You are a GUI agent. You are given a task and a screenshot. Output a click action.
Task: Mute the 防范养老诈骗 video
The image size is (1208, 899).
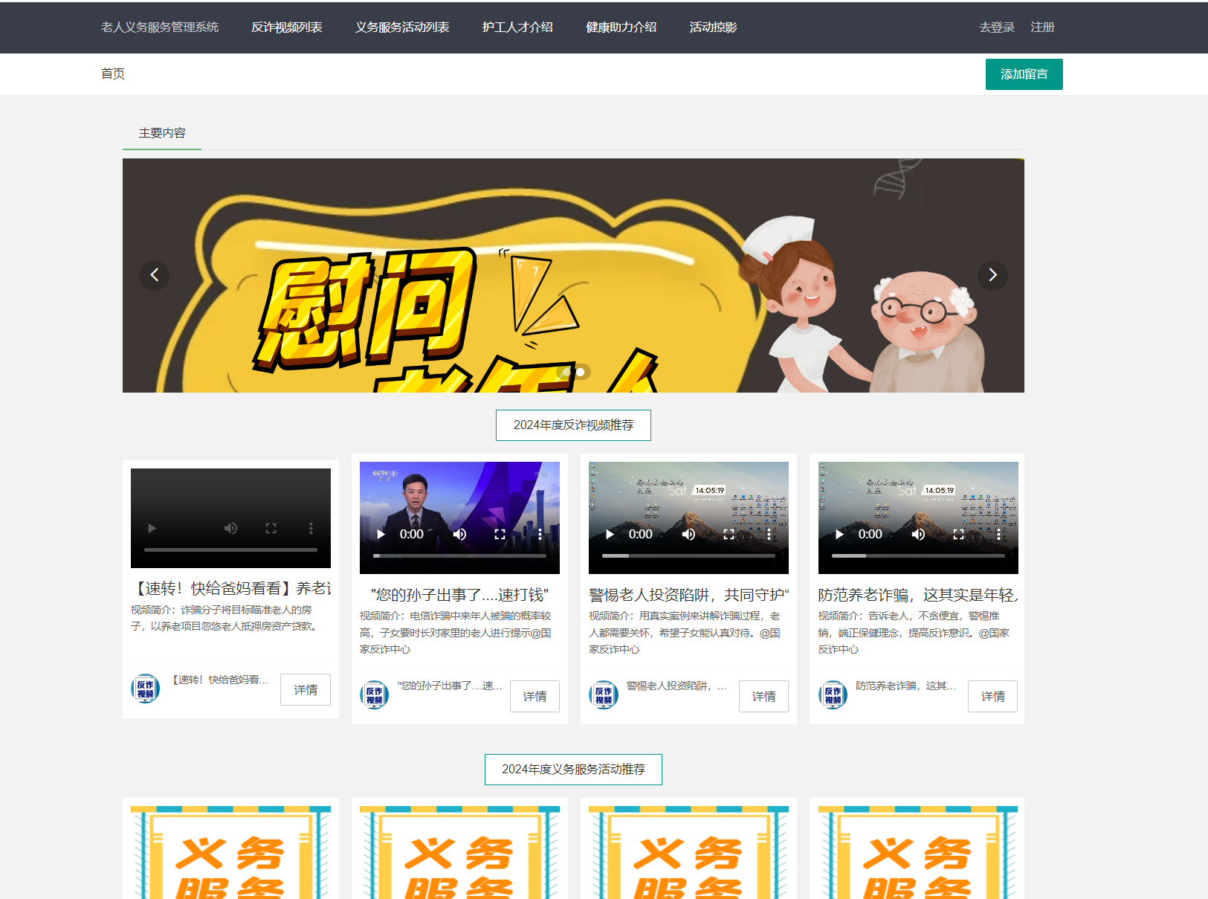click(x=919, y=534)
